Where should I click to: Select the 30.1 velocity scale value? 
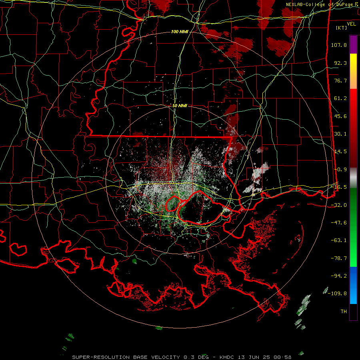[340, 134]
